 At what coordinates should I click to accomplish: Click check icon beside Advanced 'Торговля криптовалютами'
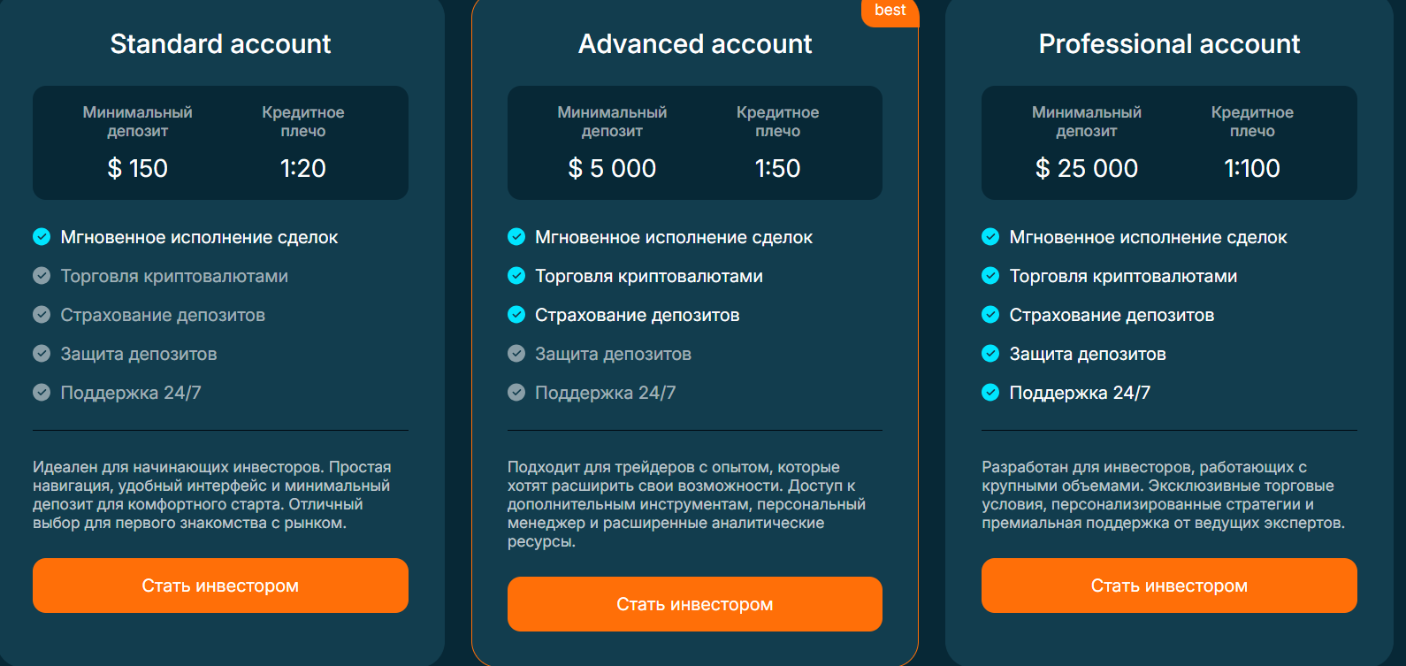(516, 275)
